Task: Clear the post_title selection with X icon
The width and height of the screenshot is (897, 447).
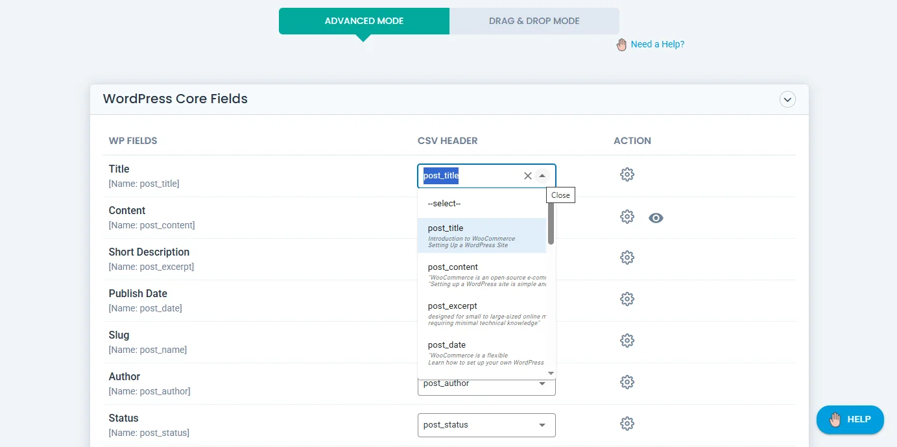Action: click(x=527, y=176)
